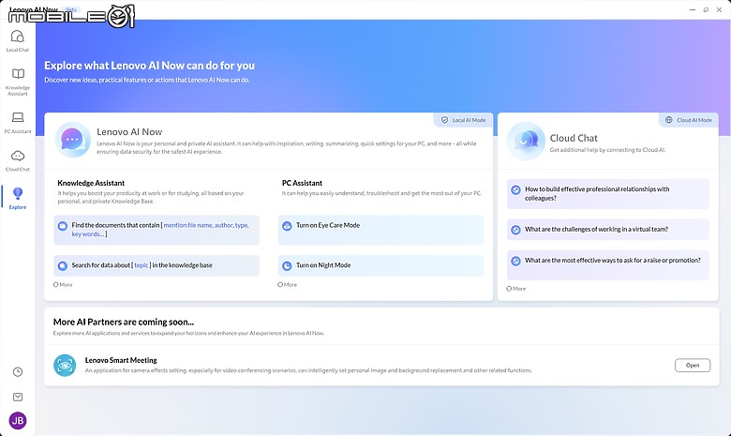Click the Lenovo AI Now card title

(x=129, y=132)
